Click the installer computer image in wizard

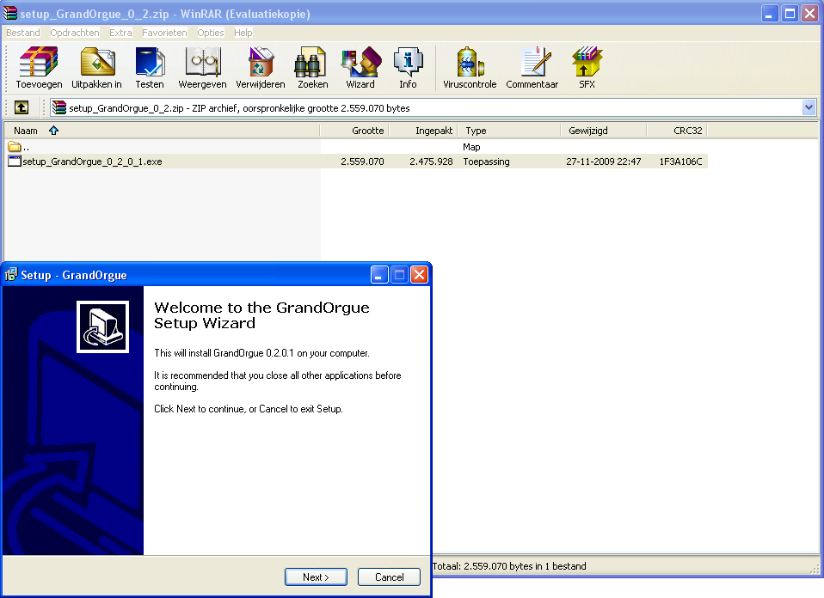[x=102, y=326]
